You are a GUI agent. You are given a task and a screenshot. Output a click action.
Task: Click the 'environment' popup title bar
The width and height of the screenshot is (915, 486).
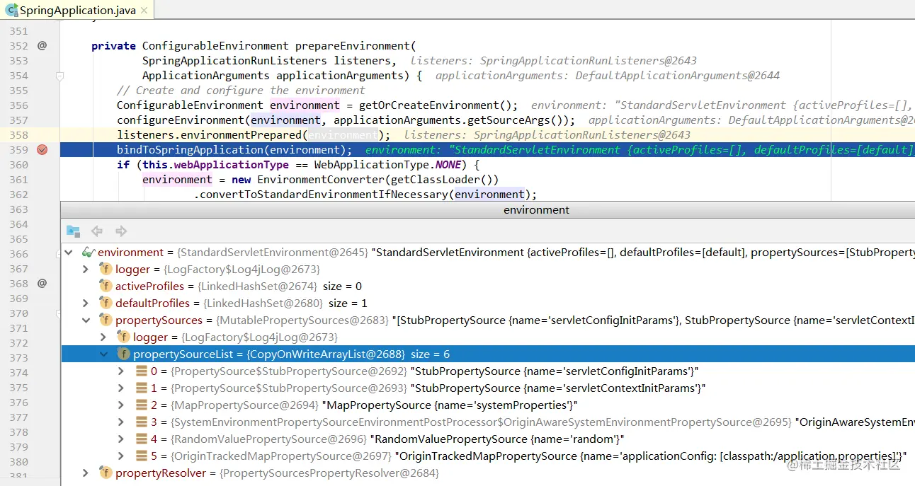488,209
